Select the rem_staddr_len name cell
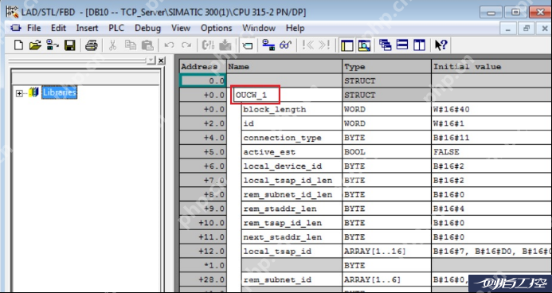 (292, 209)
